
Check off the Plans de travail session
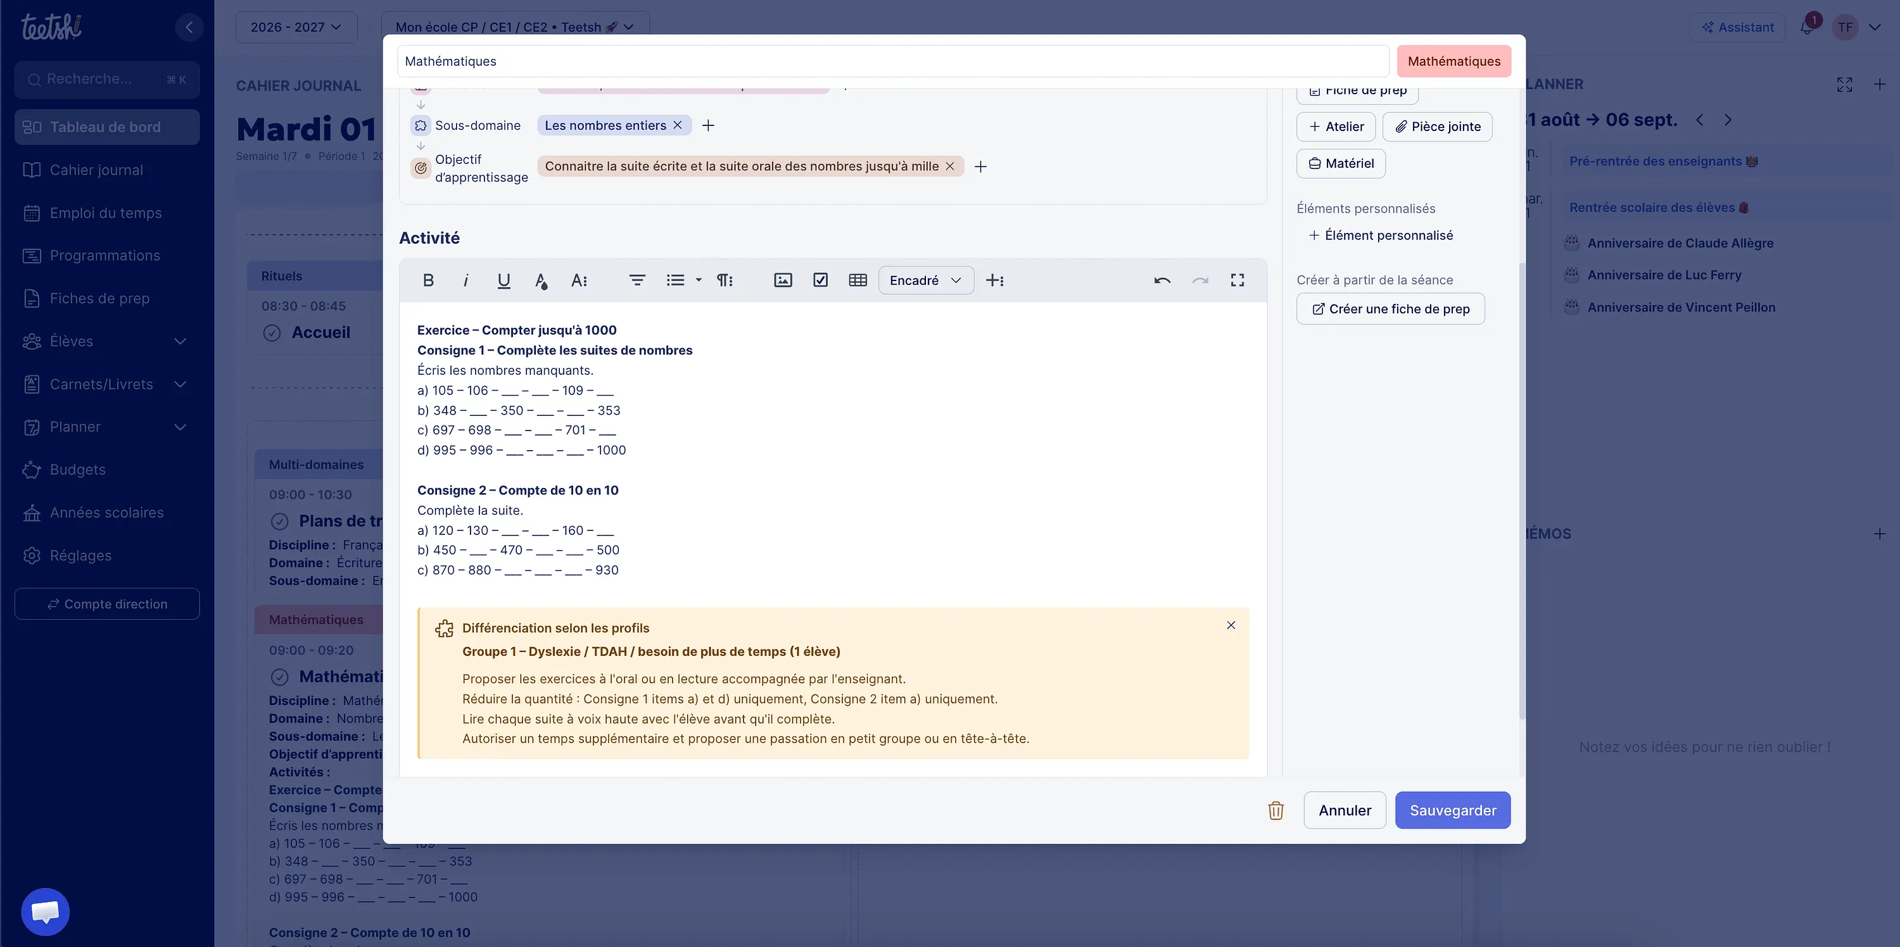point(279,522)
